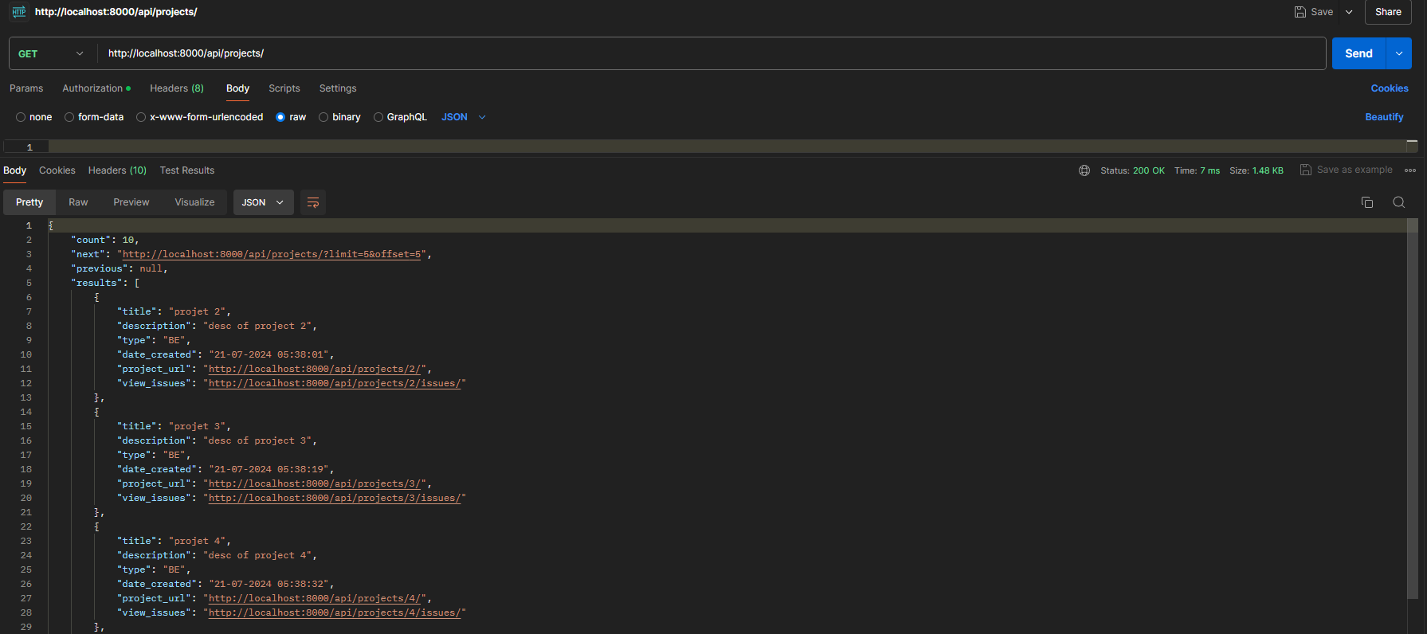Click the HTTP request icon beside title
Viewport: 1427px width, 634px height.
point(18,12)
